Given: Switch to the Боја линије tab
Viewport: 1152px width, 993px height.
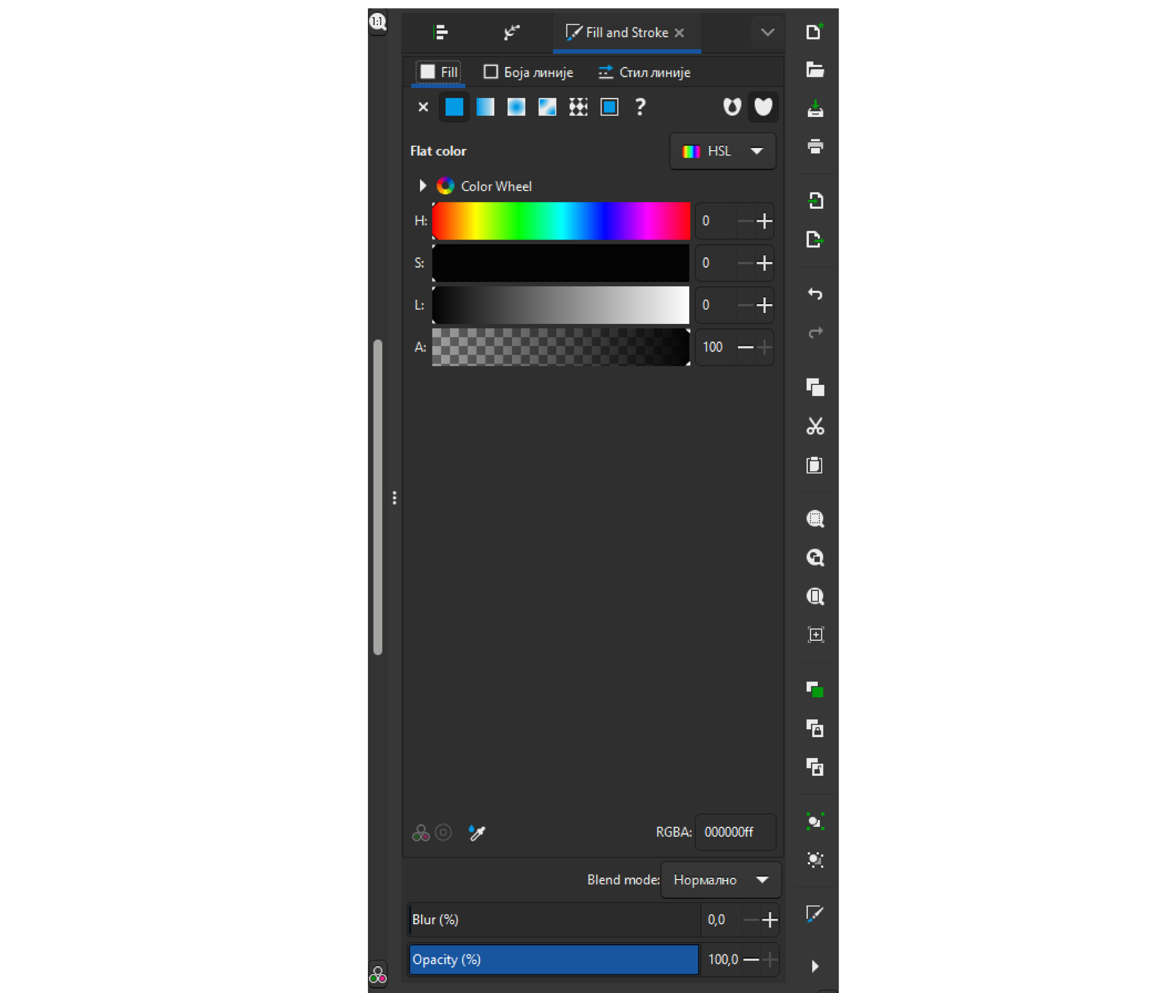Looking at the screenshot, I should (x=529, y=72).
